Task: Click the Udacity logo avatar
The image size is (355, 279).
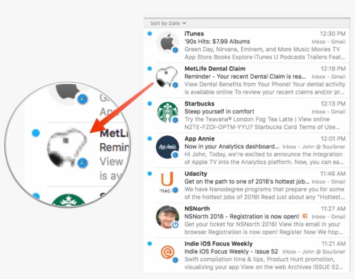Action: (x=167, y=182)
